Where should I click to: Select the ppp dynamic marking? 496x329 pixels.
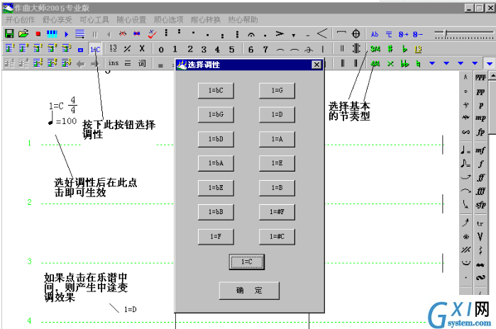480,77
